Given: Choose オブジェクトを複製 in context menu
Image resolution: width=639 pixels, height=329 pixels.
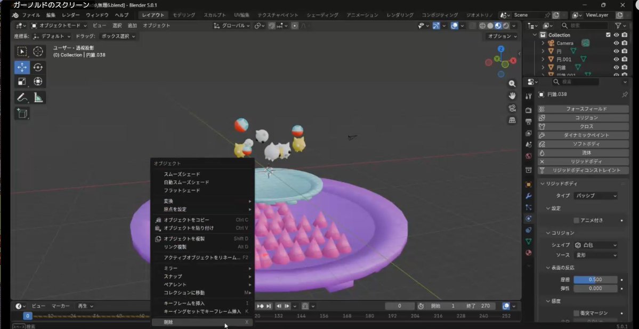Looking at the screenshot, I should pyautogui.click(x=202, y=238).
